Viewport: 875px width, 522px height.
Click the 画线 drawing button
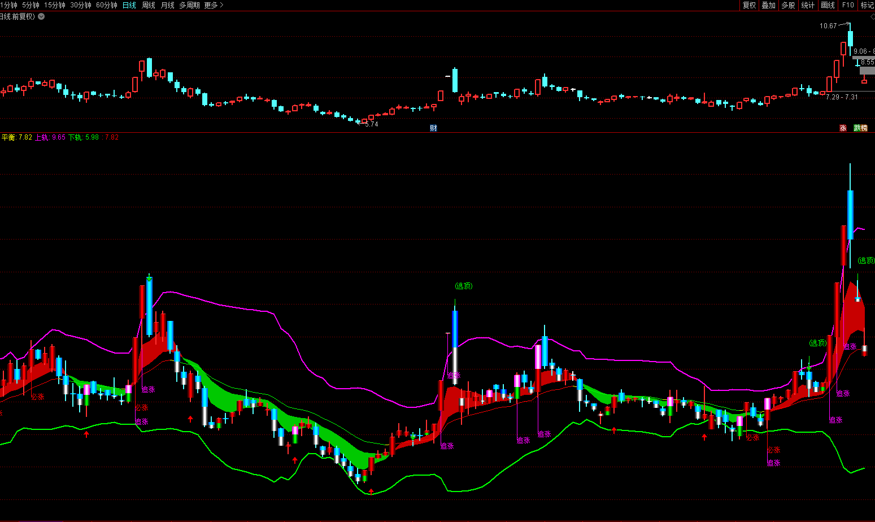tap(828, 5)
